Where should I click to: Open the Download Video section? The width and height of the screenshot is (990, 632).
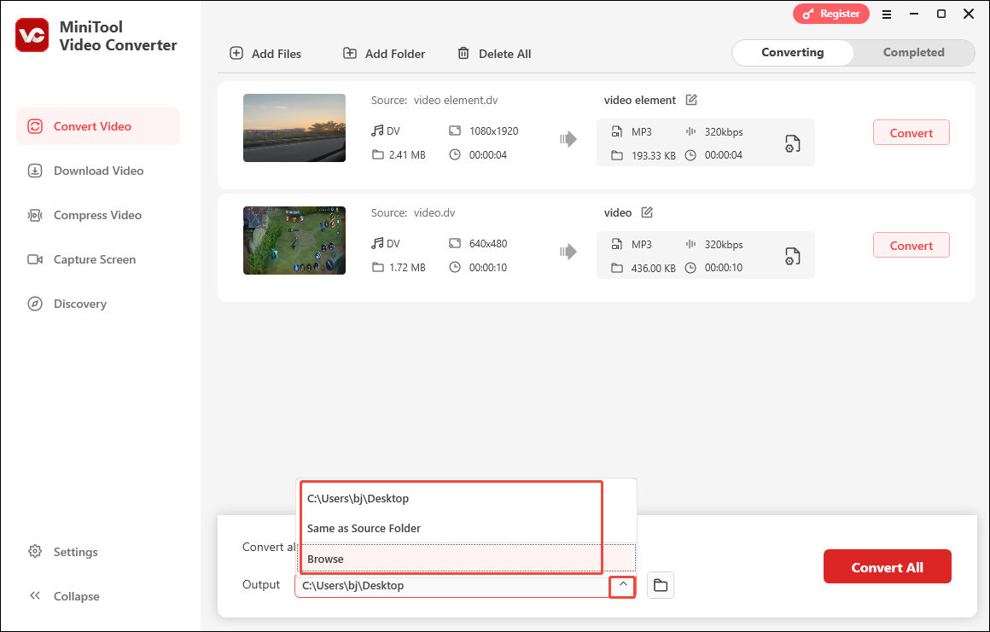click(98, 171)
